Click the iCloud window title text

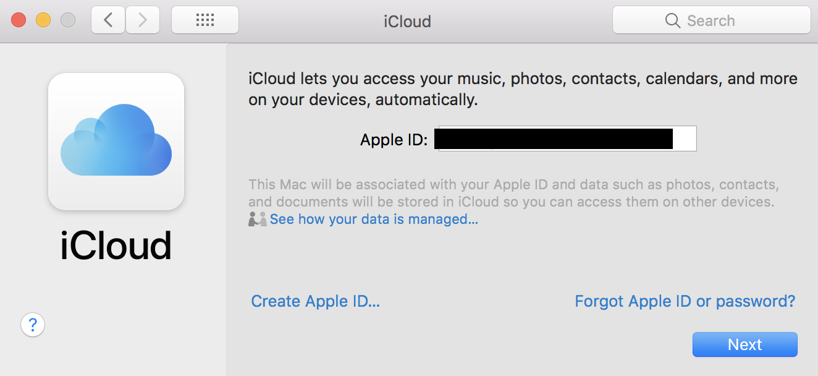click(407, 21)
